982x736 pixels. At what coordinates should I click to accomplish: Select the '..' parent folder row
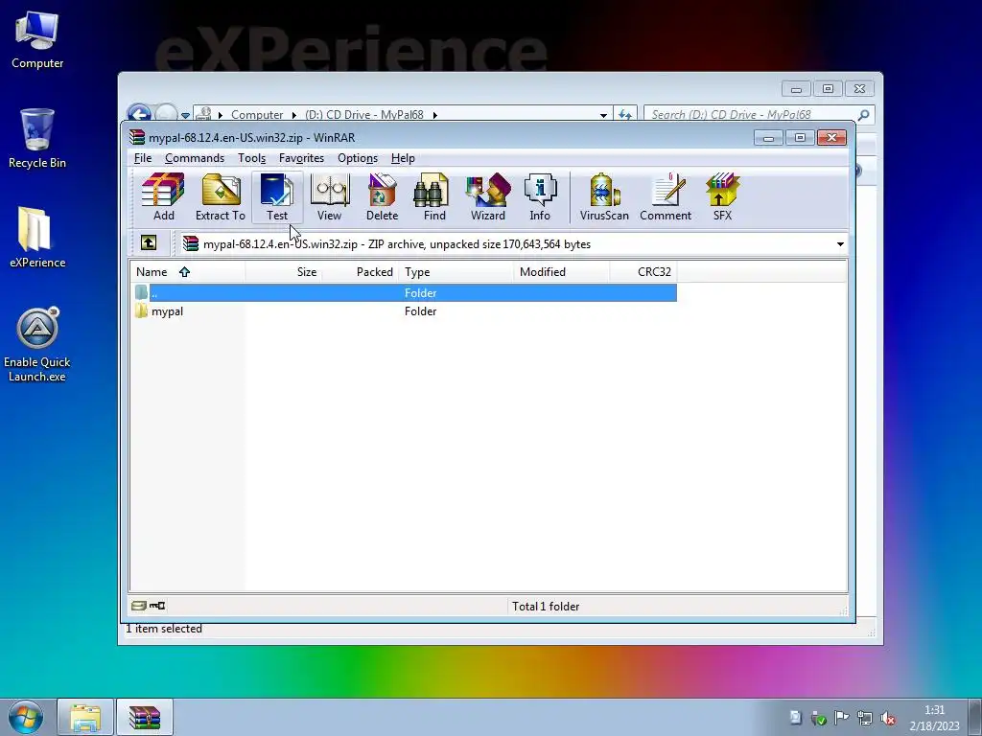tap(405, 293)
